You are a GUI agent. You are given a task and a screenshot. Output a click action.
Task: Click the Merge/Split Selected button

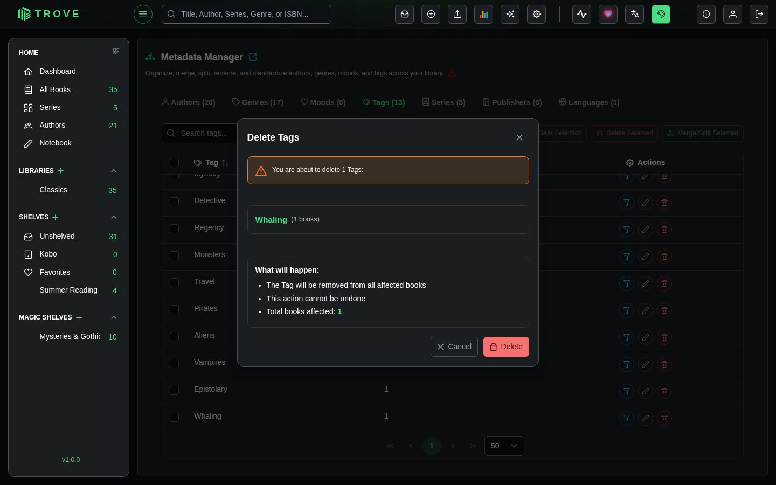click(703, 133)
